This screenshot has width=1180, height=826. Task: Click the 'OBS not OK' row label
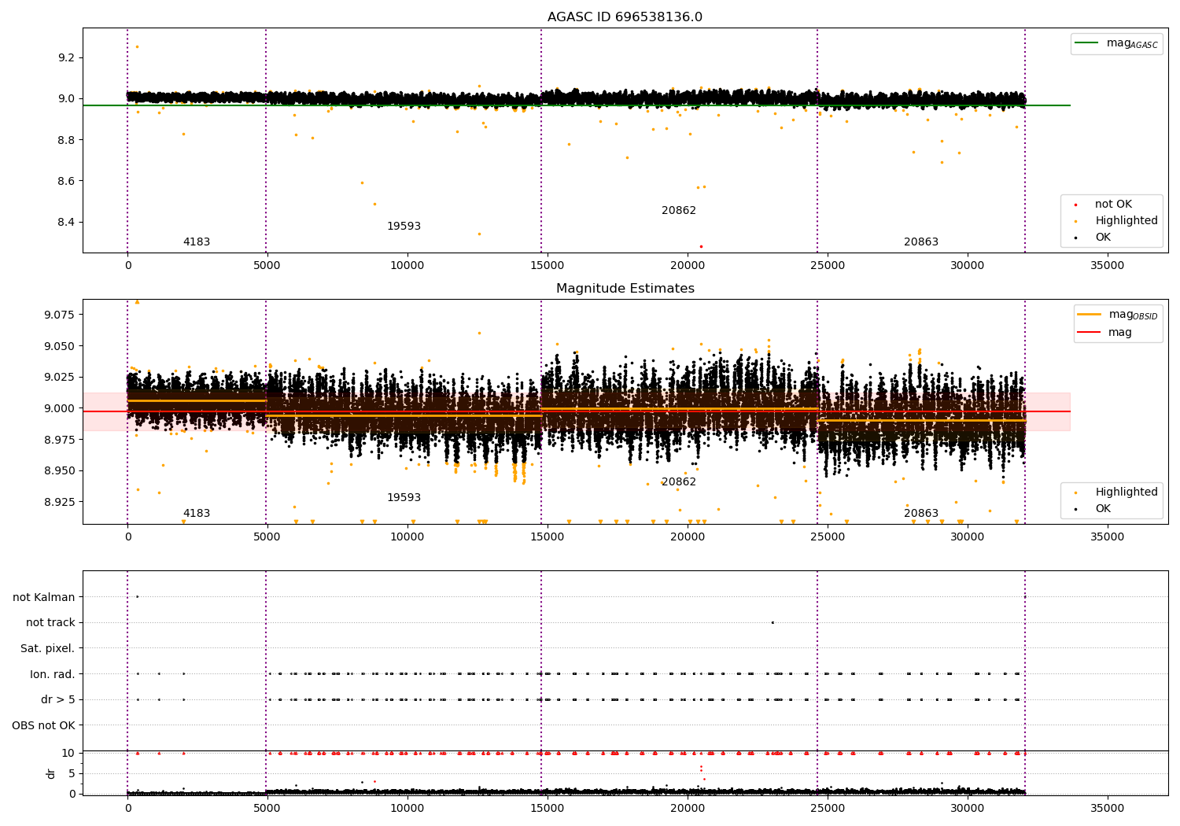point(44,725)
